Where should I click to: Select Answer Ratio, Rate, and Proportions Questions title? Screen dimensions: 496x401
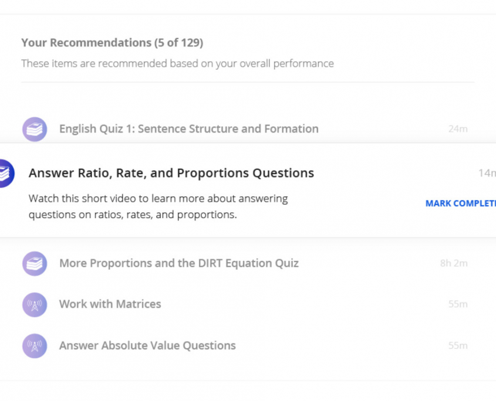coord(171,173)
